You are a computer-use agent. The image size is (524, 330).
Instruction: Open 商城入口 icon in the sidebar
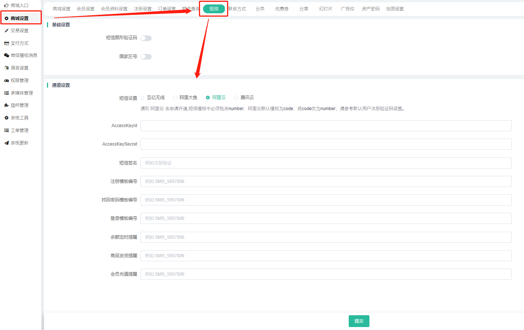[6, 6]
